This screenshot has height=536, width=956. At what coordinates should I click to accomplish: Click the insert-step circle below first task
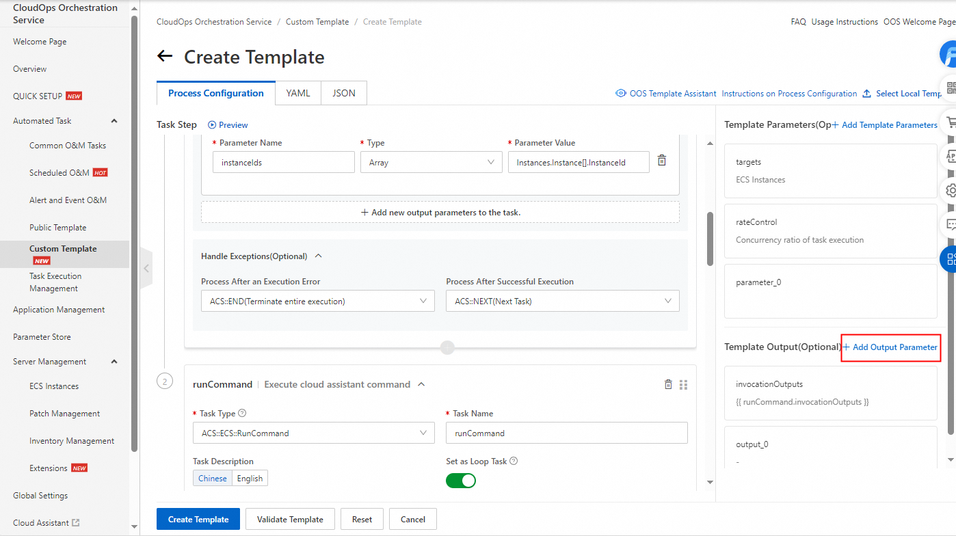(448, 348)
